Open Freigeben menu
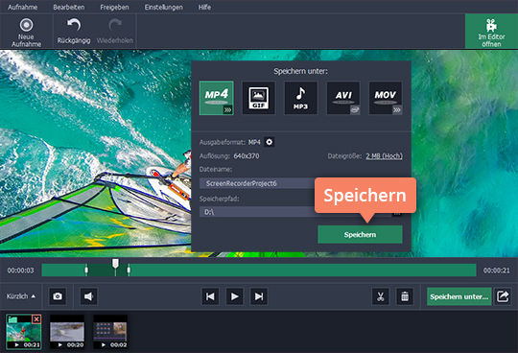The height and width of the screenshot is (353, 518). [114, 7]
